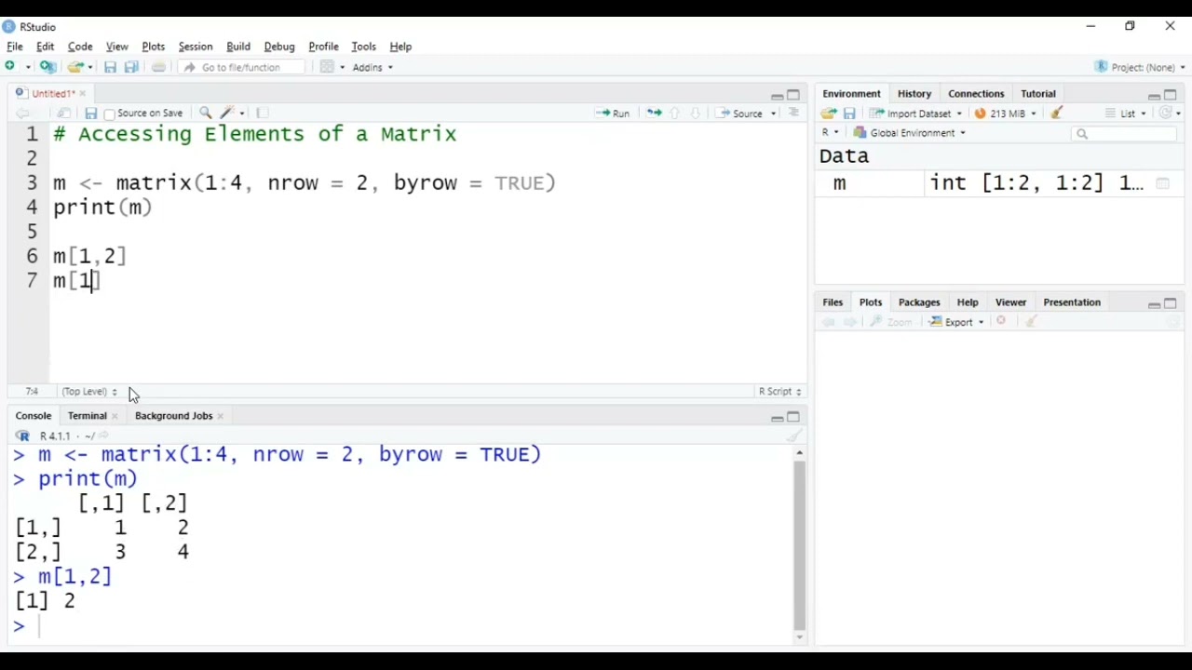Click the console vertical scrollbar

(800, 545)
